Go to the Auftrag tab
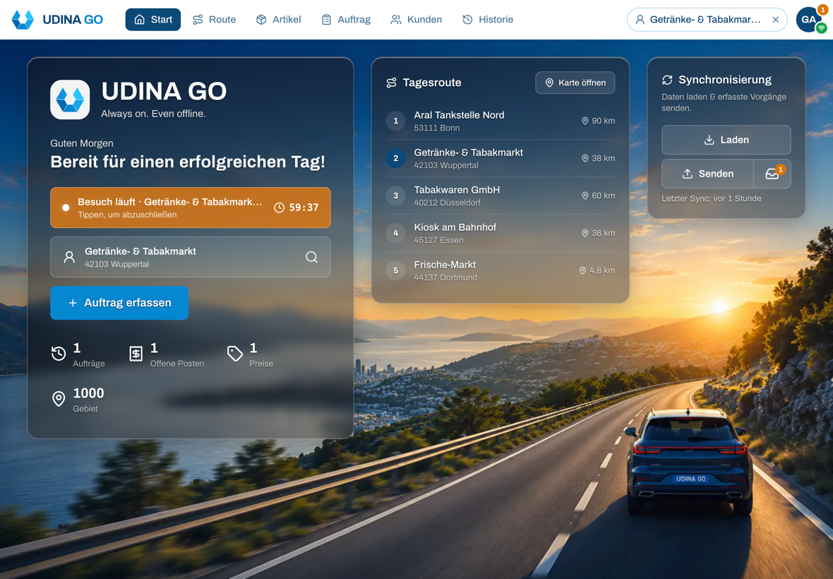 [x=346, y=20]
